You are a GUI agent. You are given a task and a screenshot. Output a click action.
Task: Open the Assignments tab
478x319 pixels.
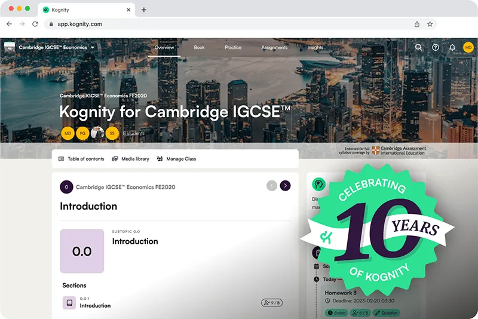[274, 47]
